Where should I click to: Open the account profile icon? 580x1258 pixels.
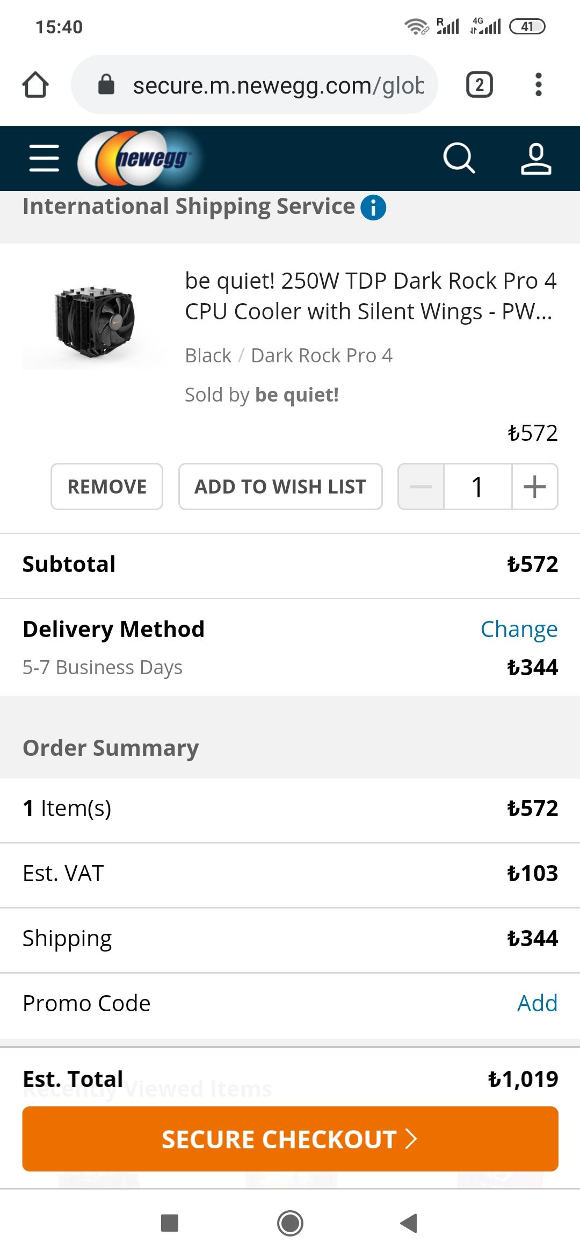pos(535,158)
